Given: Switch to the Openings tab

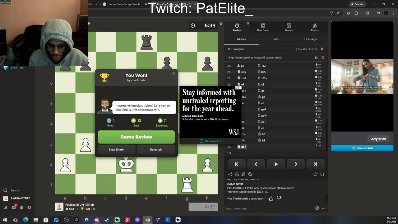Looking at the screenshot, I should 310,39.
